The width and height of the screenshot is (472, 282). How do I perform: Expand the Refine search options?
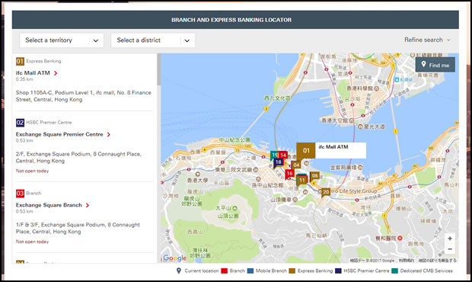(x=427, y=40)
